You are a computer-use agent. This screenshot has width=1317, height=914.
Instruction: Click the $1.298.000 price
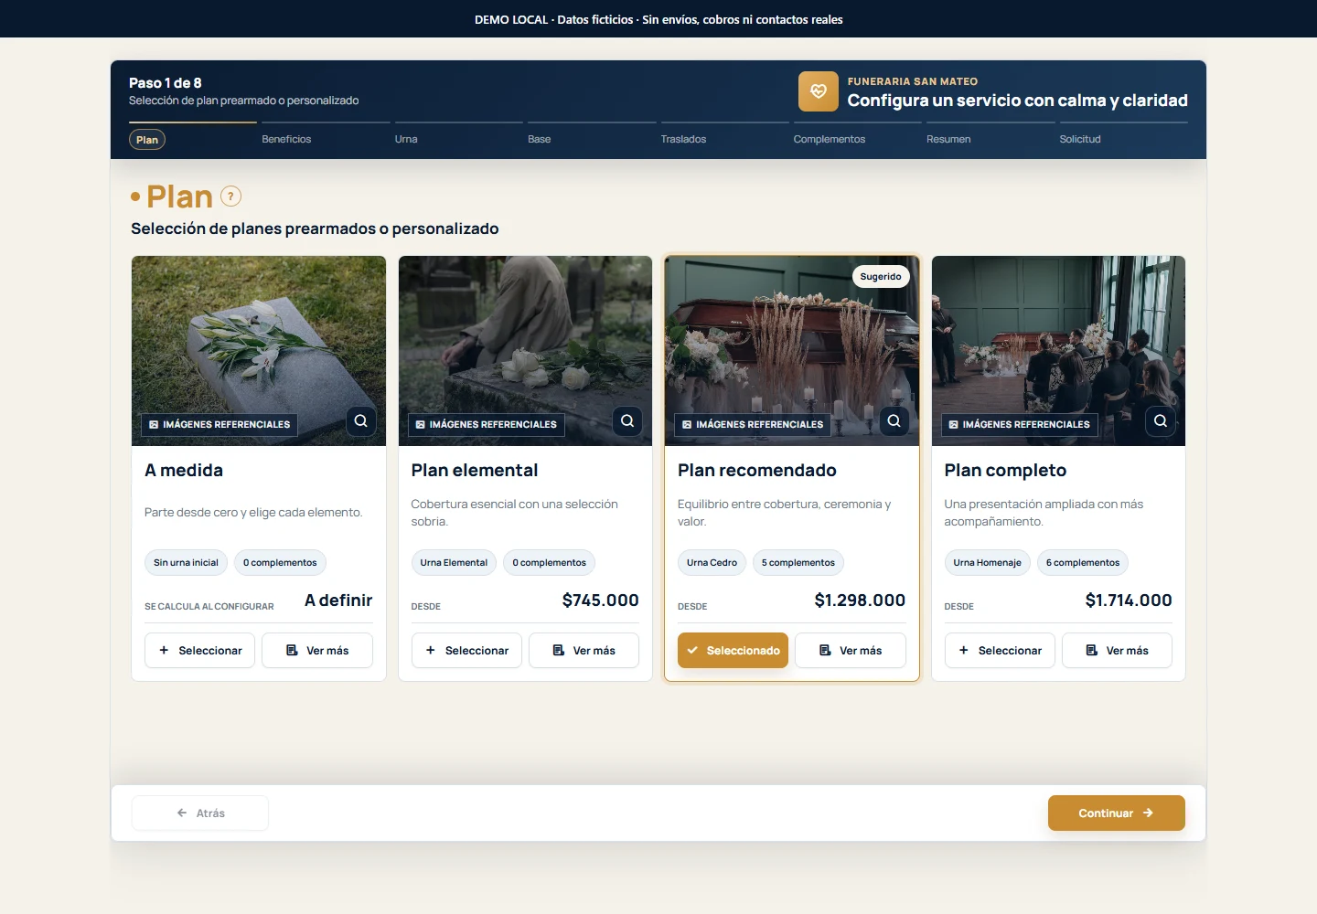[x=860, y=600]
